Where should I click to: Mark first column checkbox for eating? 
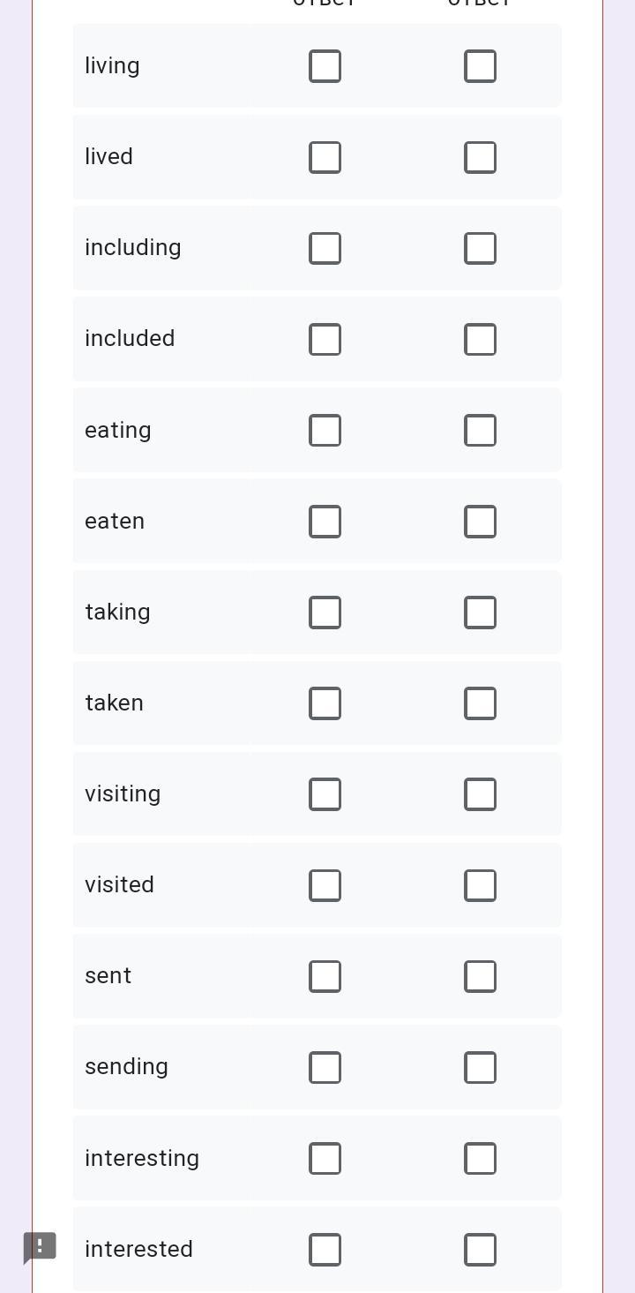(x=325, y=431)
